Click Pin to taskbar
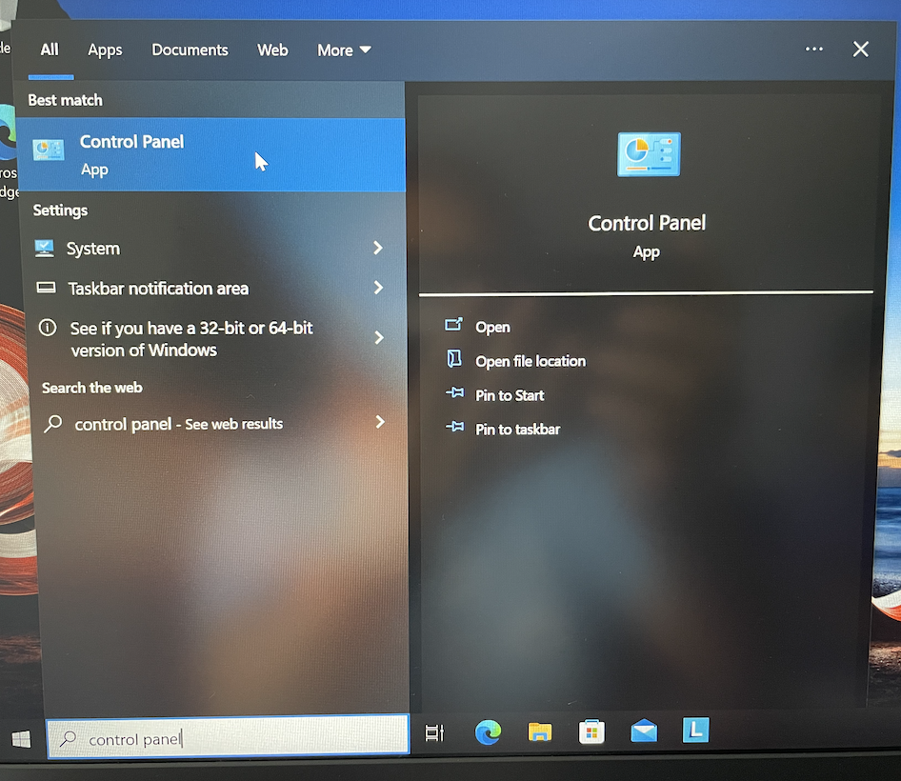 pos(517,430)
